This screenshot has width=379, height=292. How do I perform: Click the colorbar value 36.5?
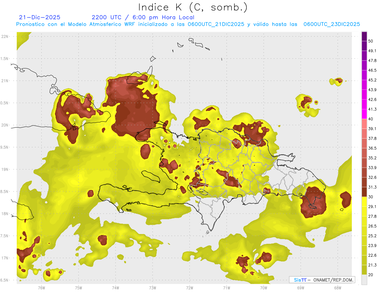(x=372, y=148)
